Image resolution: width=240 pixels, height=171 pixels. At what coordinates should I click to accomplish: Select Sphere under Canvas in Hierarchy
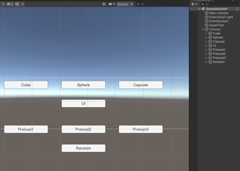[x=218, y=37]
